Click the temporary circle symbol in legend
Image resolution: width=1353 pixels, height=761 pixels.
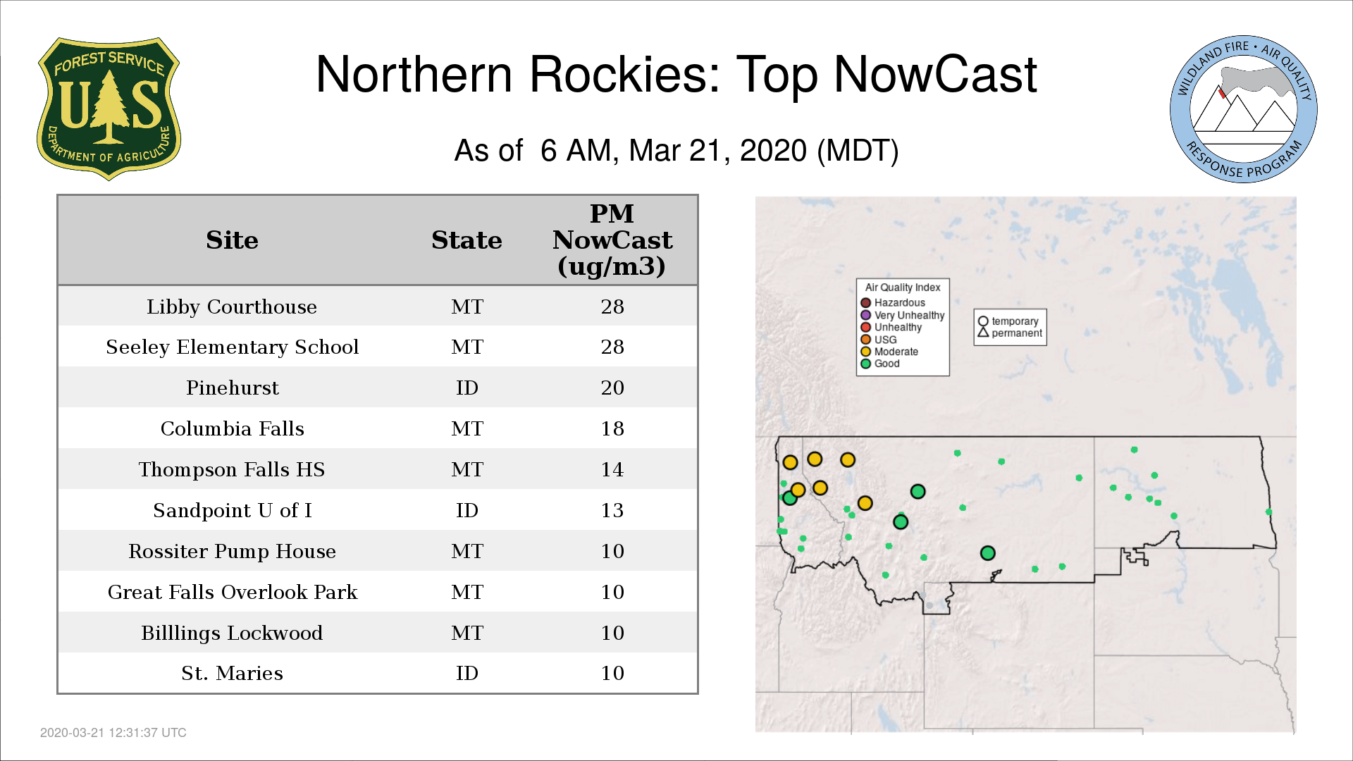tap(983, 321)
